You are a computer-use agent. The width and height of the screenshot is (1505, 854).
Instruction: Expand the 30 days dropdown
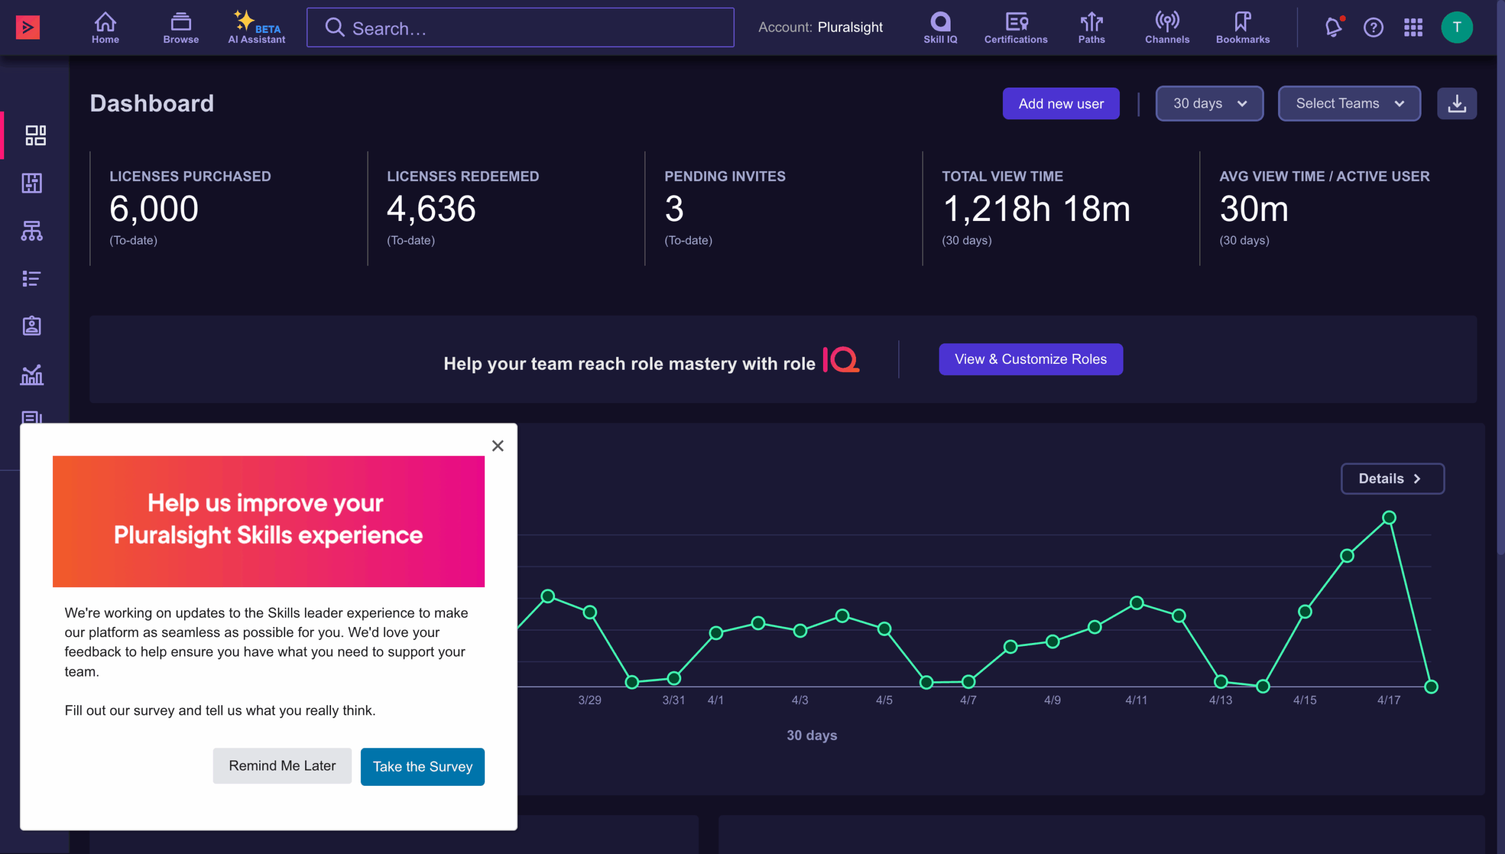(x=1209, y=103)
